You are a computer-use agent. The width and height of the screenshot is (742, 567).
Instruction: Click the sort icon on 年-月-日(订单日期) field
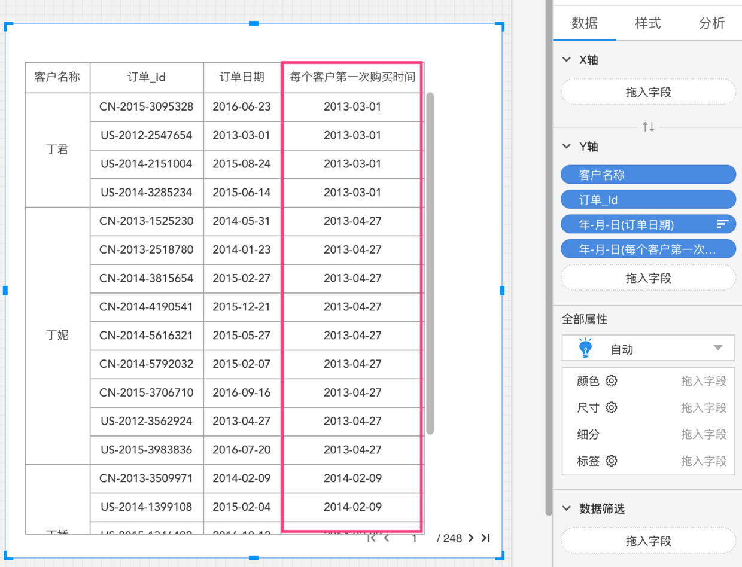point(723,224)
